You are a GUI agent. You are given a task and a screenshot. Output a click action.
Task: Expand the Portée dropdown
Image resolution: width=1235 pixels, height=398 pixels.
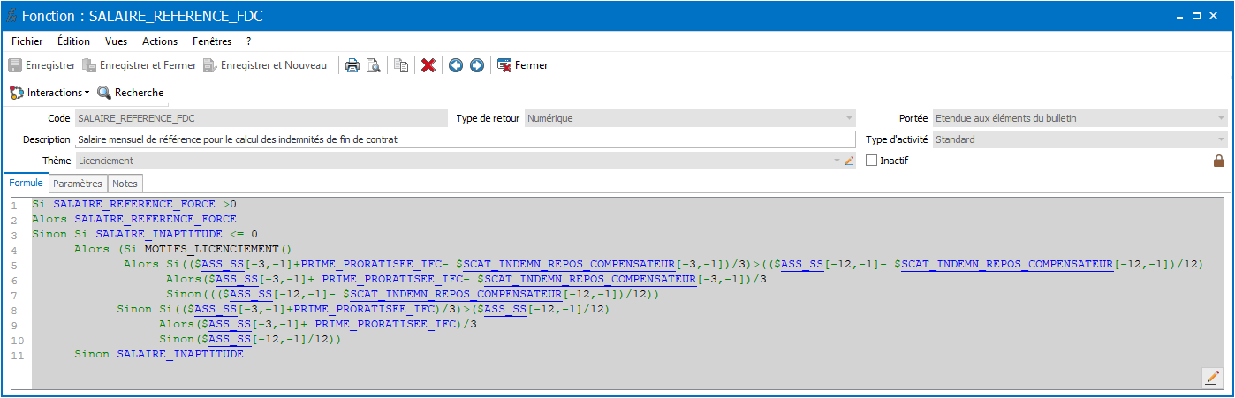click(1221, 118)
